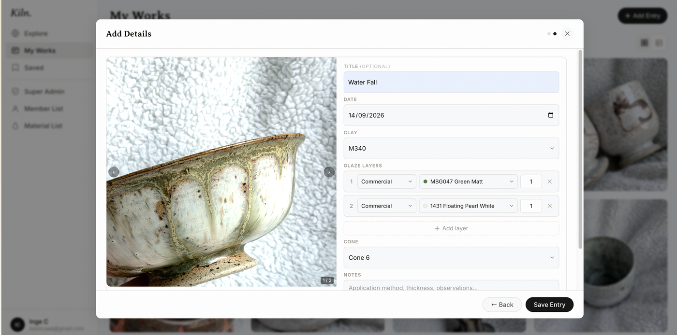Open the MBG047 Green Matt glaze dropdown
Image resolution: width=677 pixels, height=335 pixels.
point(468,181)
